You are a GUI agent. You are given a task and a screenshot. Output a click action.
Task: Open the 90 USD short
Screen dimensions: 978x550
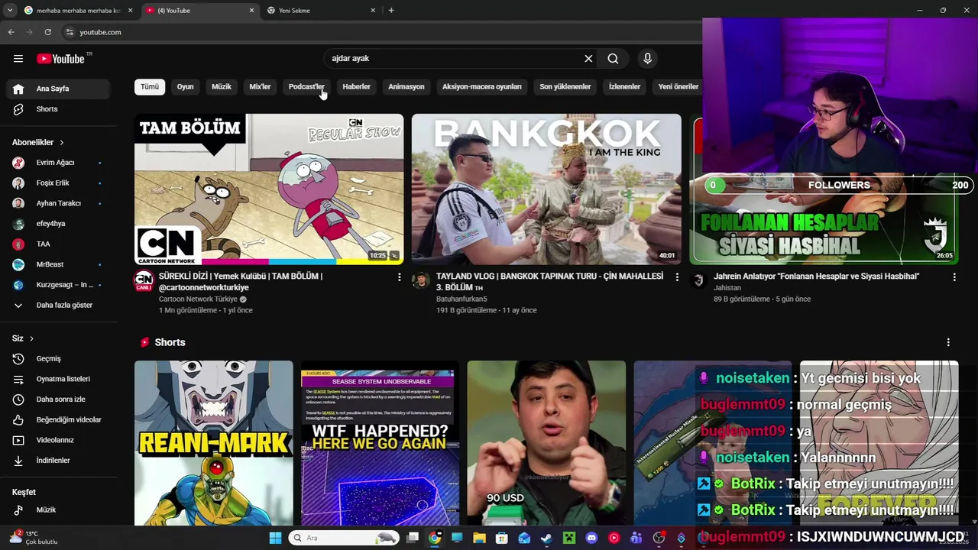(546, 443)
